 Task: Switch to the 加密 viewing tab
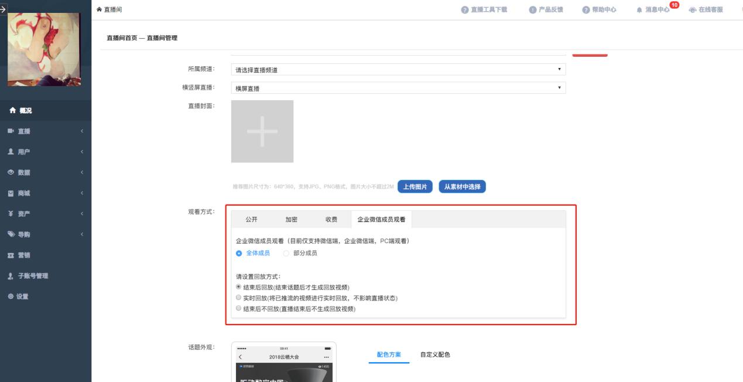pos(291,219)
